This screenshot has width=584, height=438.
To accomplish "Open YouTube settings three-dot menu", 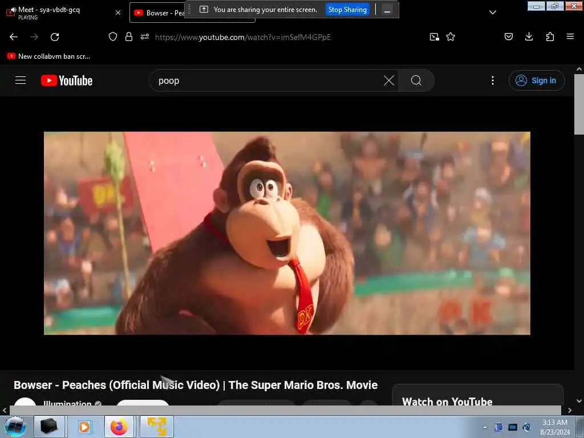I will point(492,80).
